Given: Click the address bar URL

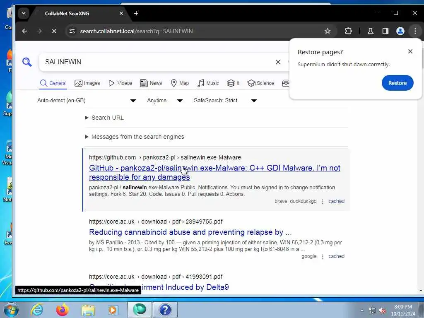Looking at the screenshot, I should coord(136,31).
